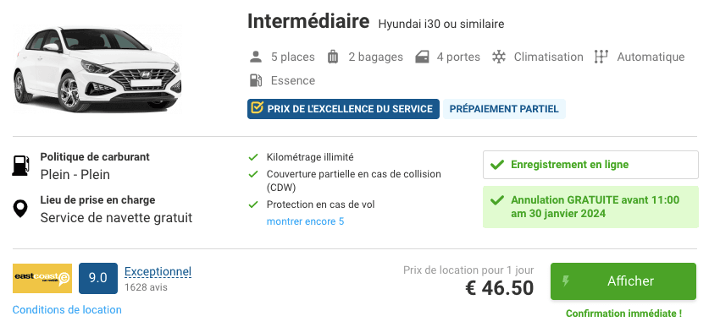Screen dimensions: 709x327
Task: Open the Exceptionnel rating reviews link
Action: click(x=158, y=271)
